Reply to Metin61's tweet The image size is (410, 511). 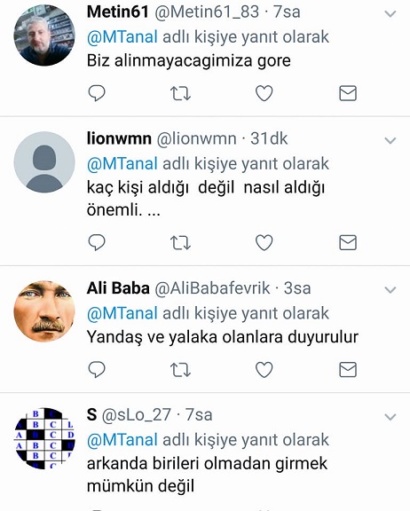97,93
